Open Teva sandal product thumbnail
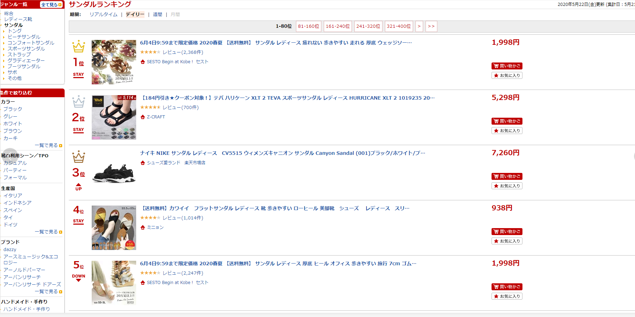 click(x=114, y=117)
